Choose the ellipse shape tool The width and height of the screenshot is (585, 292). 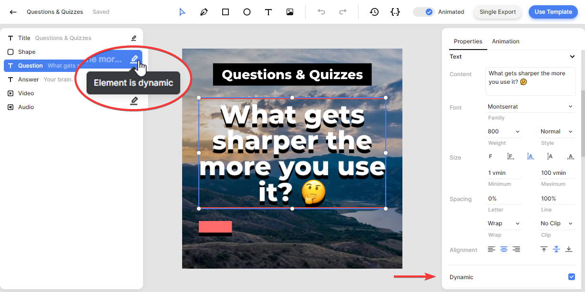coord(247,12)
